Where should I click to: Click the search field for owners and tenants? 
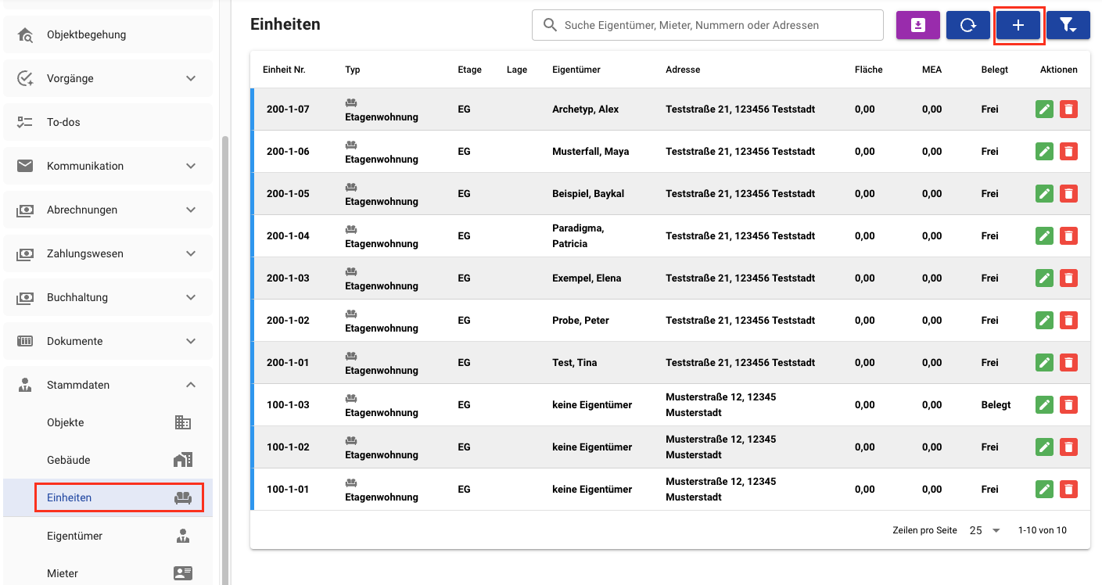tap(708, 25)
